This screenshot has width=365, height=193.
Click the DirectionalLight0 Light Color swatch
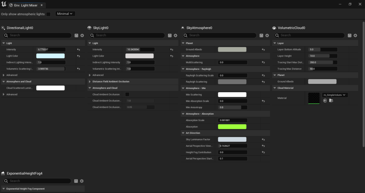[50, 56]
